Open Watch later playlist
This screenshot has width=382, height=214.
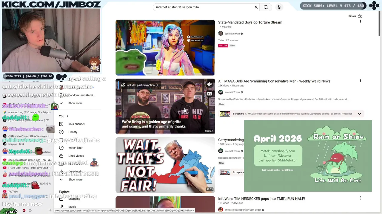(76, 148)
